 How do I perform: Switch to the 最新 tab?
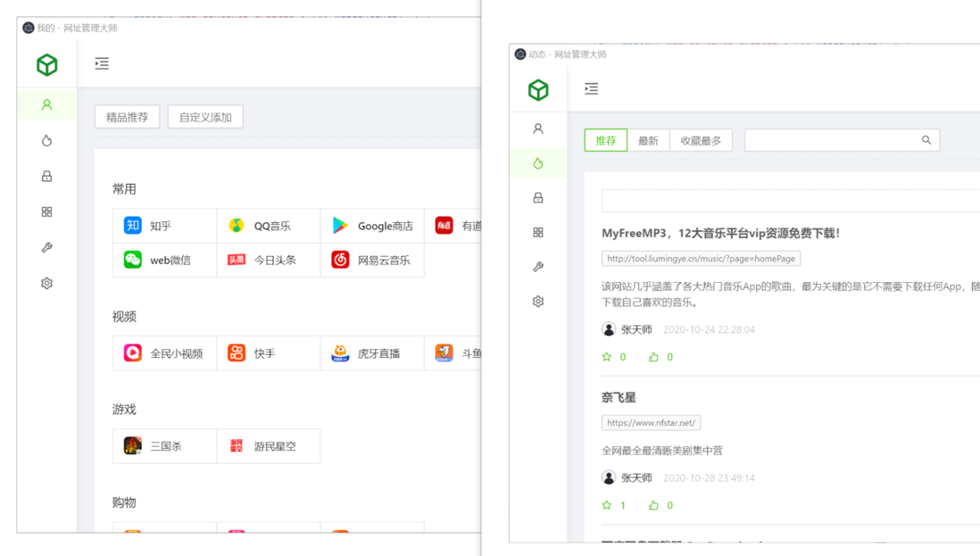click(648, 141)
